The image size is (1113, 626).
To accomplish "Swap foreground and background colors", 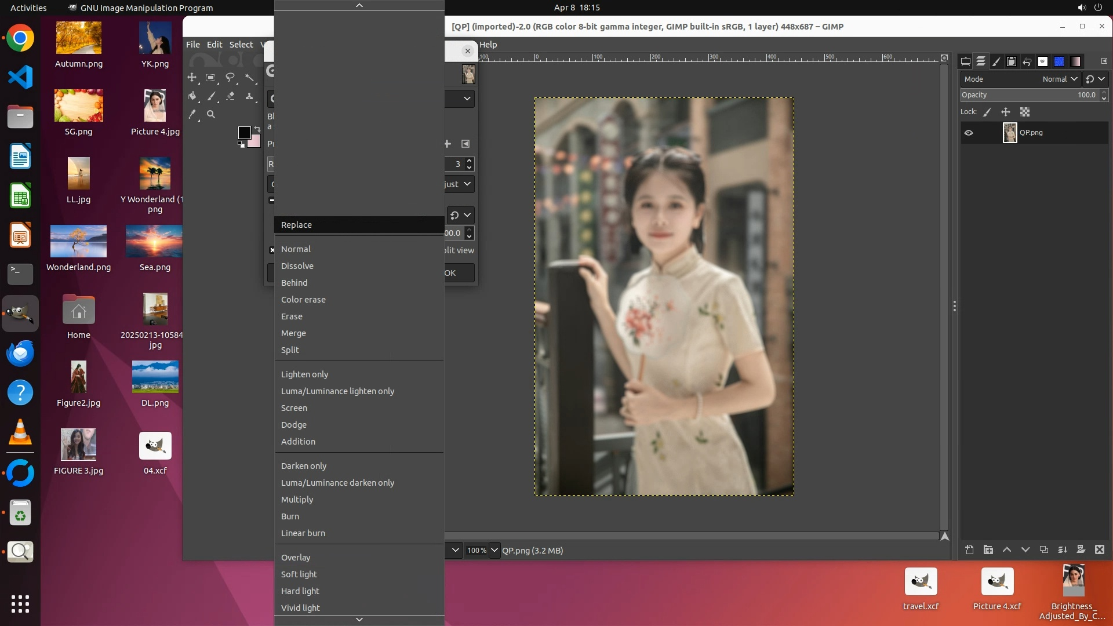I will click(257, 129).
